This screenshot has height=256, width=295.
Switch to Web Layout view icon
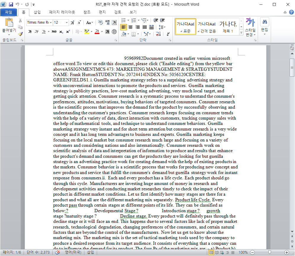click(222, 252)
